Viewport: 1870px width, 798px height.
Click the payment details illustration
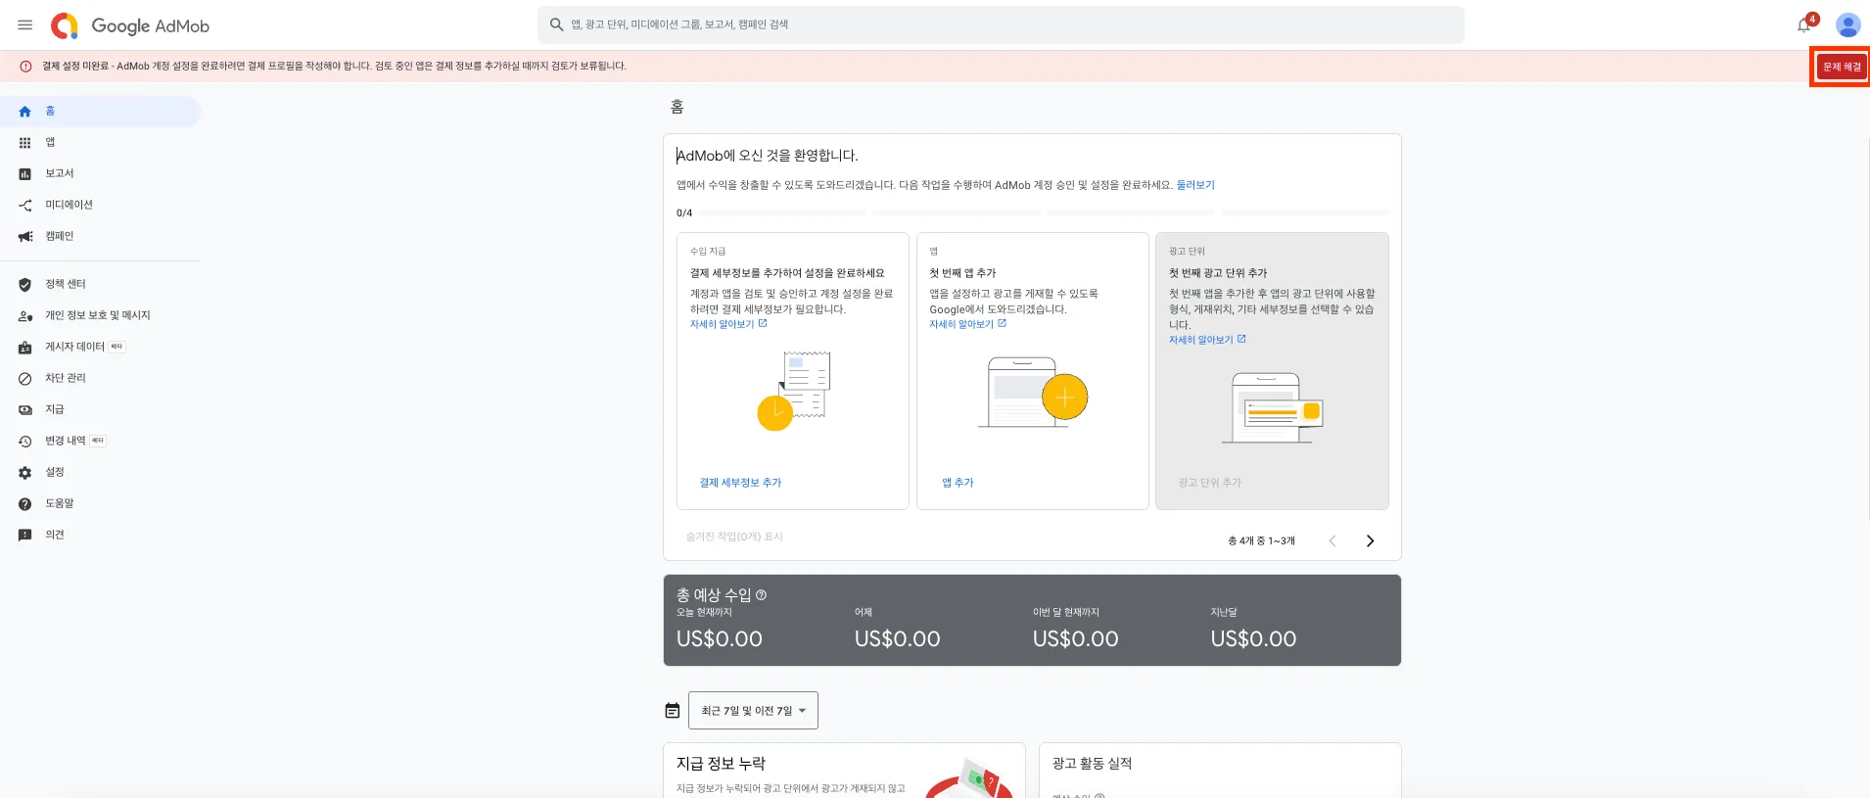pyautogui.click(x=794, y=391)
